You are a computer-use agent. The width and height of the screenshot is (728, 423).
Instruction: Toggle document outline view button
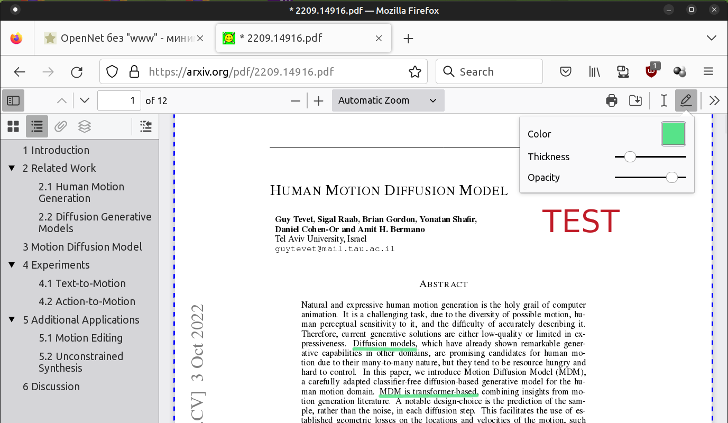click(37, 126)
